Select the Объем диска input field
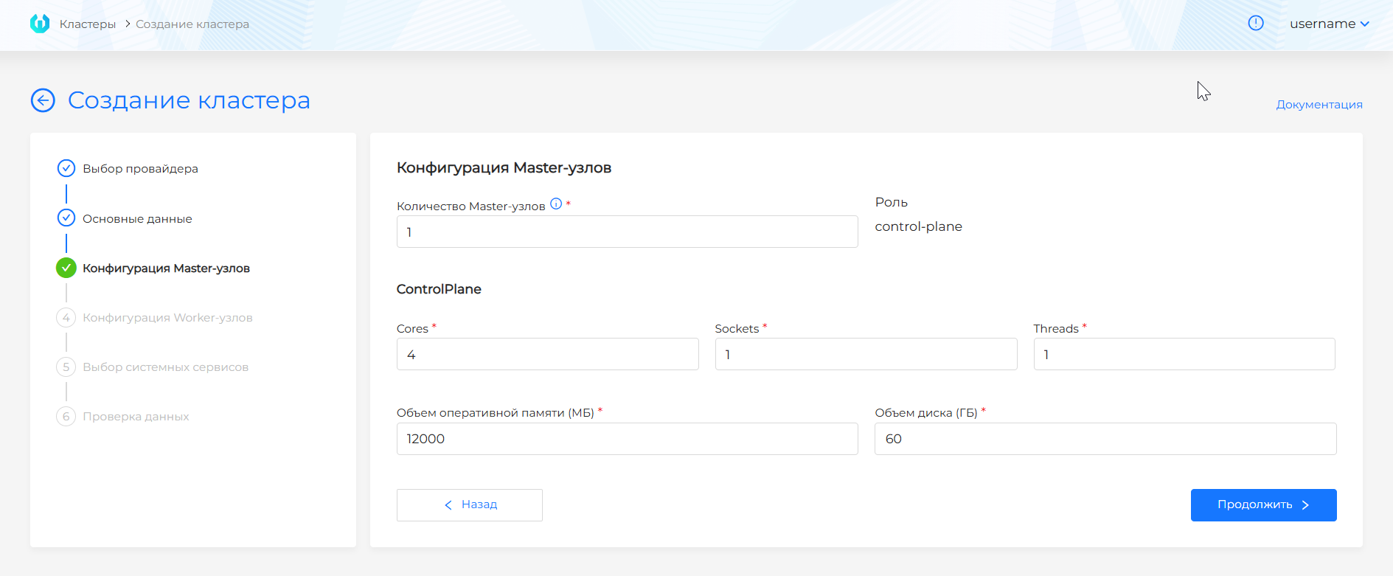This screenshot has height=576, width=1393. (x=1105, y=439)
